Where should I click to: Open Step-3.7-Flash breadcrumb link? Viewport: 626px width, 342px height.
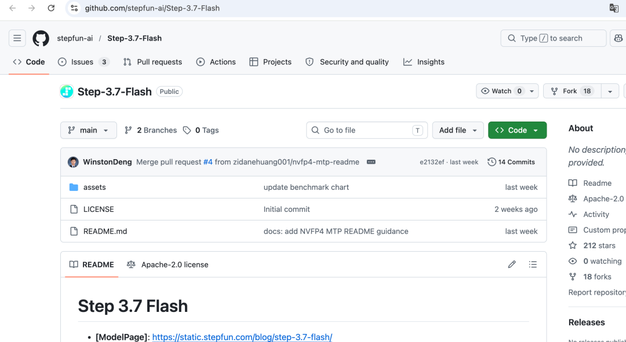(x=134, y=38)
